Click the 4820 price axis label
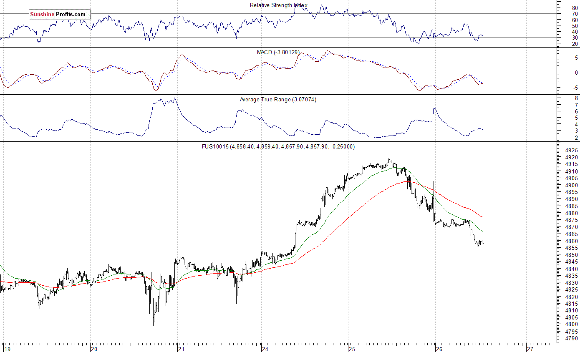 pos(571,297)
